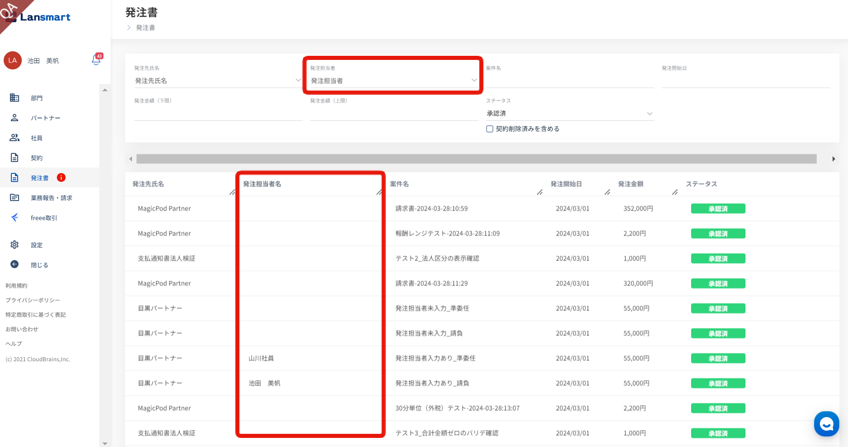This screenshot has height=447, width=848.
Task: Click the sidebar scroll down arrow
Action: coord(105,443)
